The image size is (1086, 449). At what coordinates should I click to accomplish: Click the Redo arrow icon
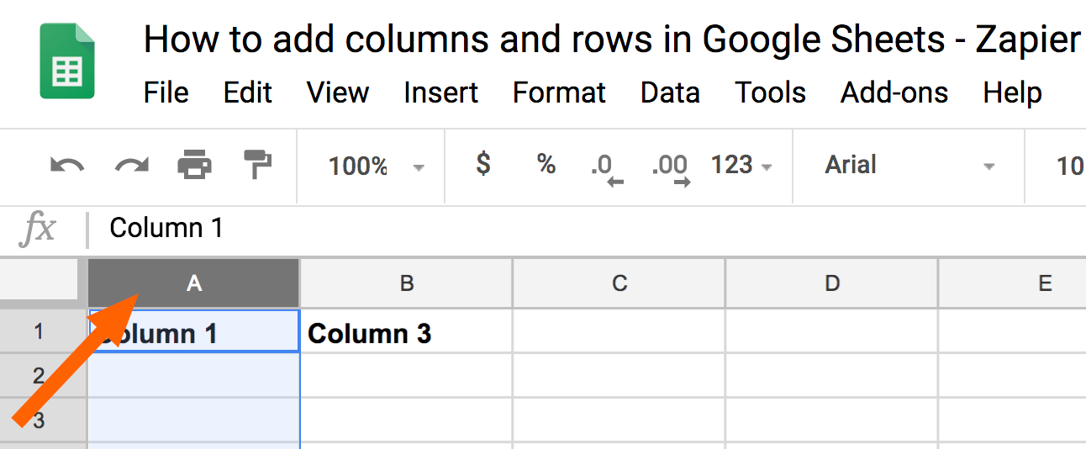(131, 166)
